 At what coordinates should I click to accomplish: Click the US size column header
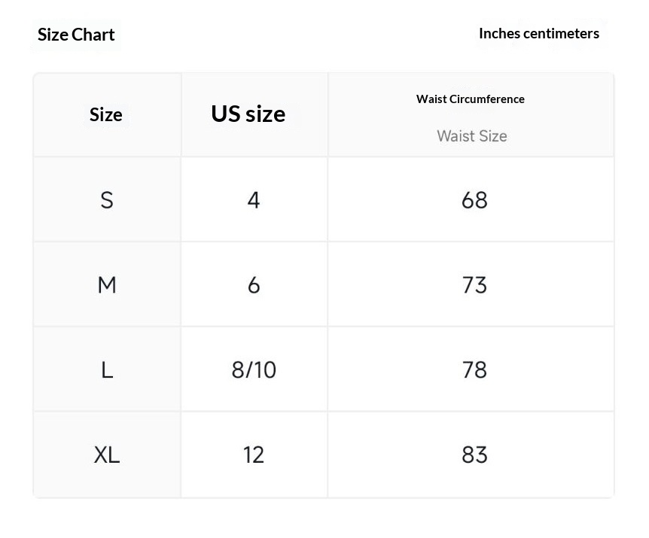point(248,114)
